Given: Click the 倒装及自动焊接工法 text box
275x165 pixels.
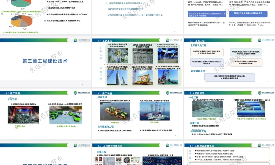Looking at the screenshot, I should (246, 62).
